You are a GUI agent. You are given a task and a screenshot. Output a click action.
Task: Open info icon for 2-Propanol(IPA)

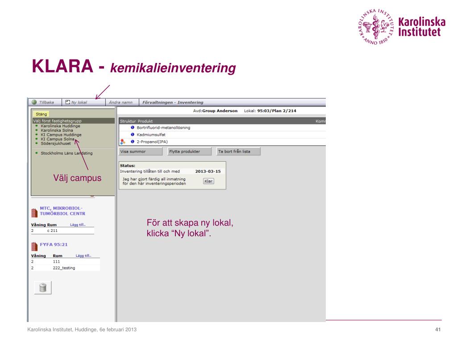(132, 142)
